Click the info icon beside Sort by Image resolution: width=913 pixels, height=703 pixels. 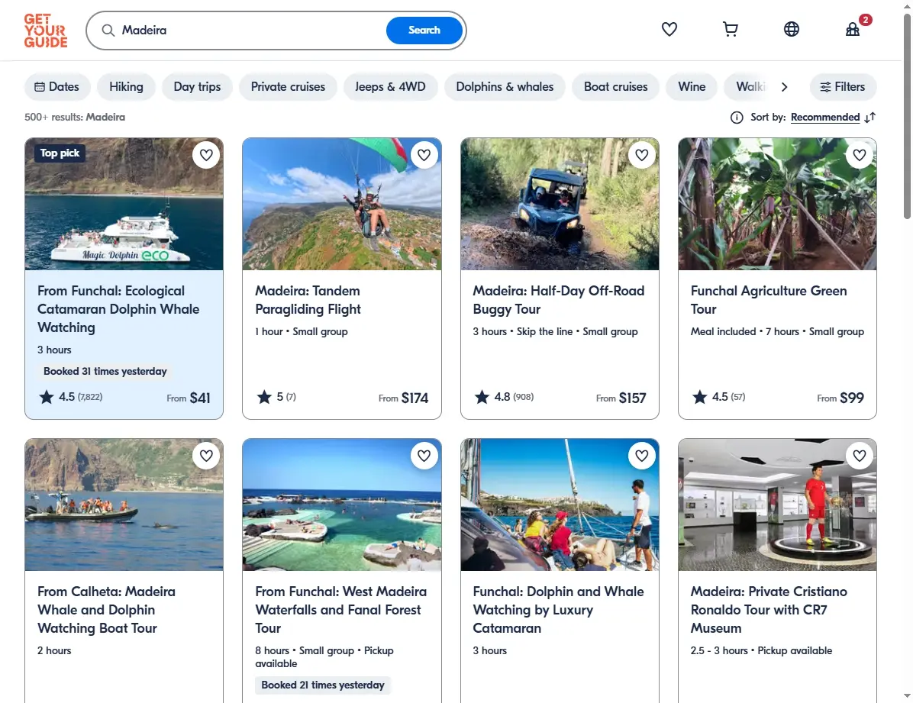(x=737, y=118)
